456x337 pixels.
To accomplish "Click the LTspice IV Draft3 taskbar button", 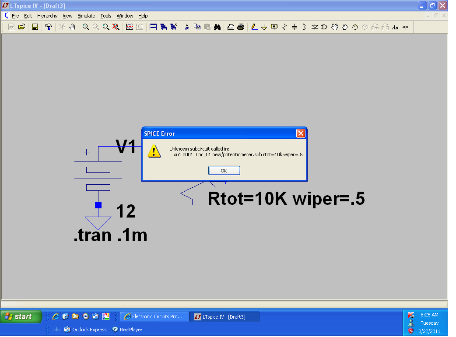I will point(224,316).
